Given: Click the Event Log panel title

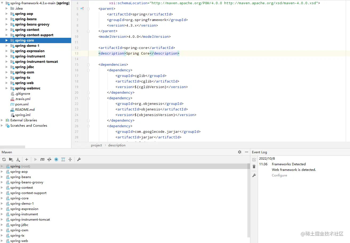Looking at the screenshot, I should 259,152.
